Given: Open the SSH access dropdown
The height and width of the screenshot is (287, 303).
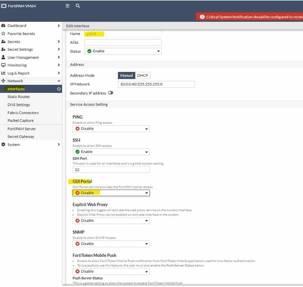Looking at the screenshot, I should (111, 152).
